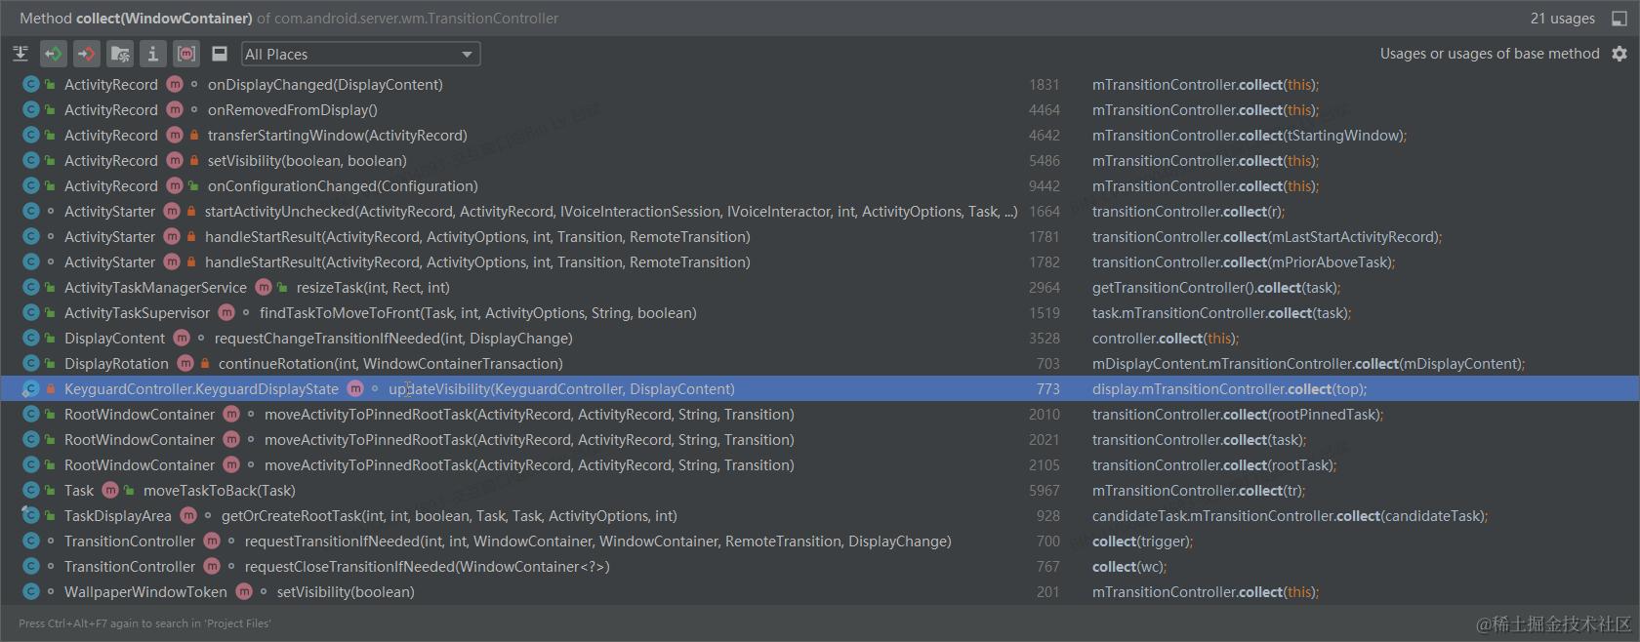The height and width of the screenshot is (642, 1640).
Task: Select the continueRotation usage row
Action: coord(820,364)
